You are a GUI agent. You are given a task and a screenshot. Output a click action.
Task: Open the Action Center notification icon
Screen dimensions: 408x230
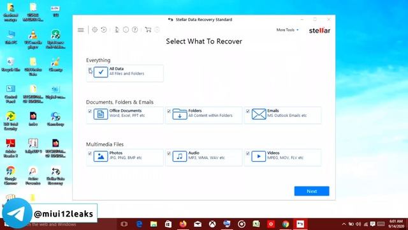(372, 224)
